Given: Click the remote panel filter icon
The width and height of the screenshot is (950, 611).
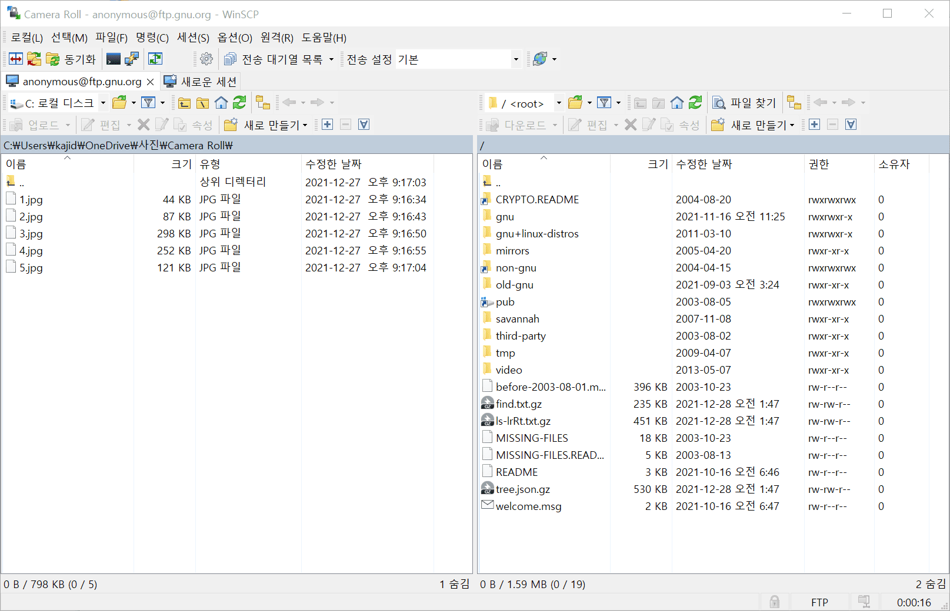Looking at the screenshot, I should [x=604, y=103].
